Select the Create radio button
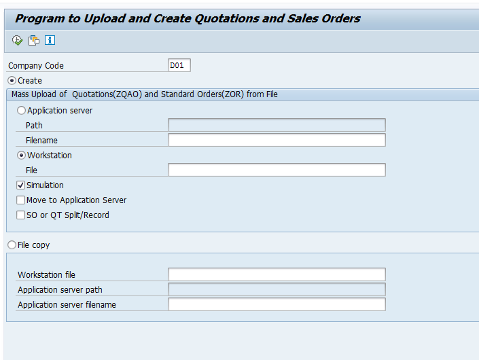 point(12,81)
